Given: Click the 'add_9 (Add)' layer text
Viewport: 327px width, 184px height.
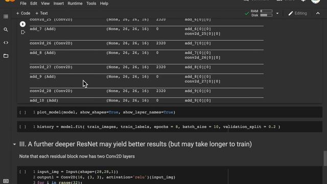Looking at the screenshot, I should point(43,77).
